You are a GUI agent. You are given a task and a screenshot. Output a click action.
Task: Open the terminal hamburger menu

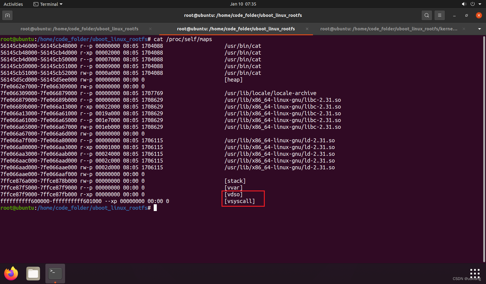[439, 15]
